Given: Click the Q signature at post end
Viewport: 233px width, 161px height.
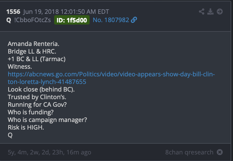Looking at the screenshot, I should [x=10, y=135].
